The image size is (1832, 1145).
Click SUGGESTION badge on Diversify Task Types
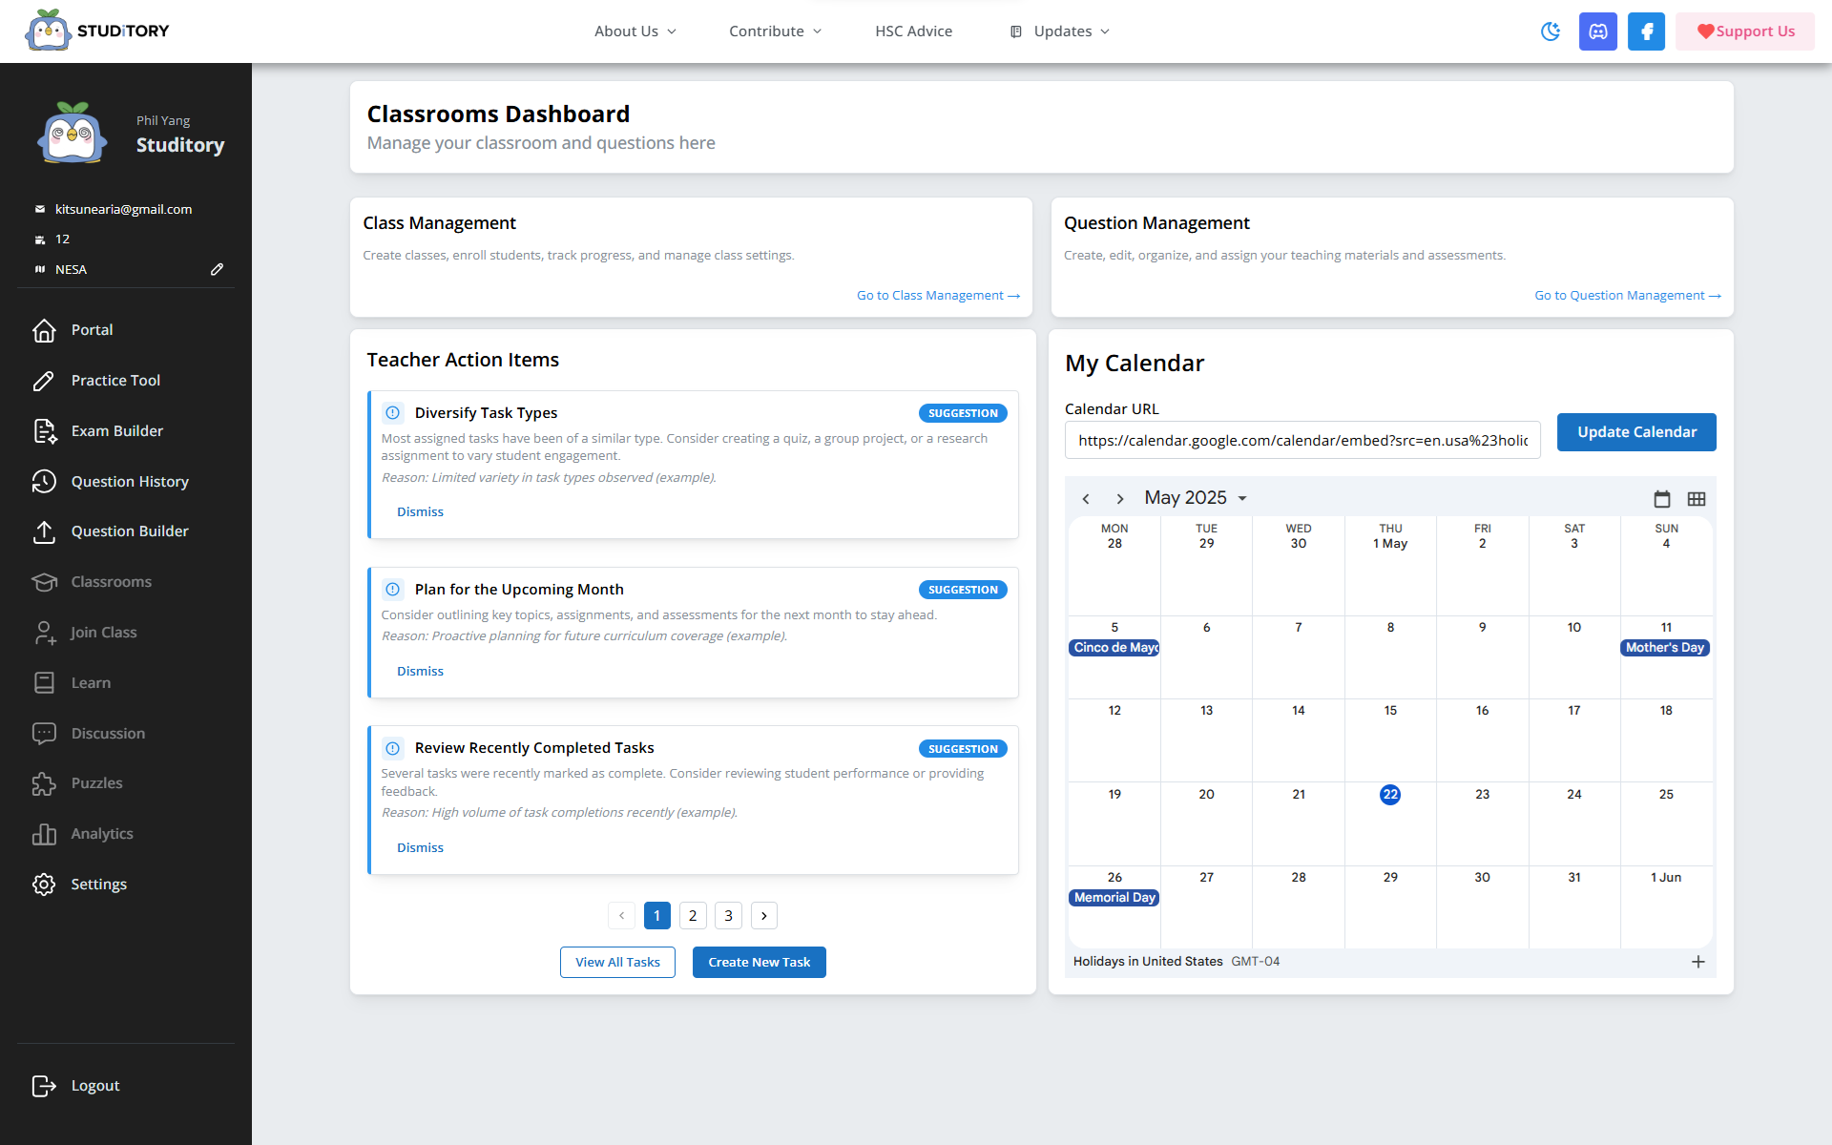pos(963,413)
